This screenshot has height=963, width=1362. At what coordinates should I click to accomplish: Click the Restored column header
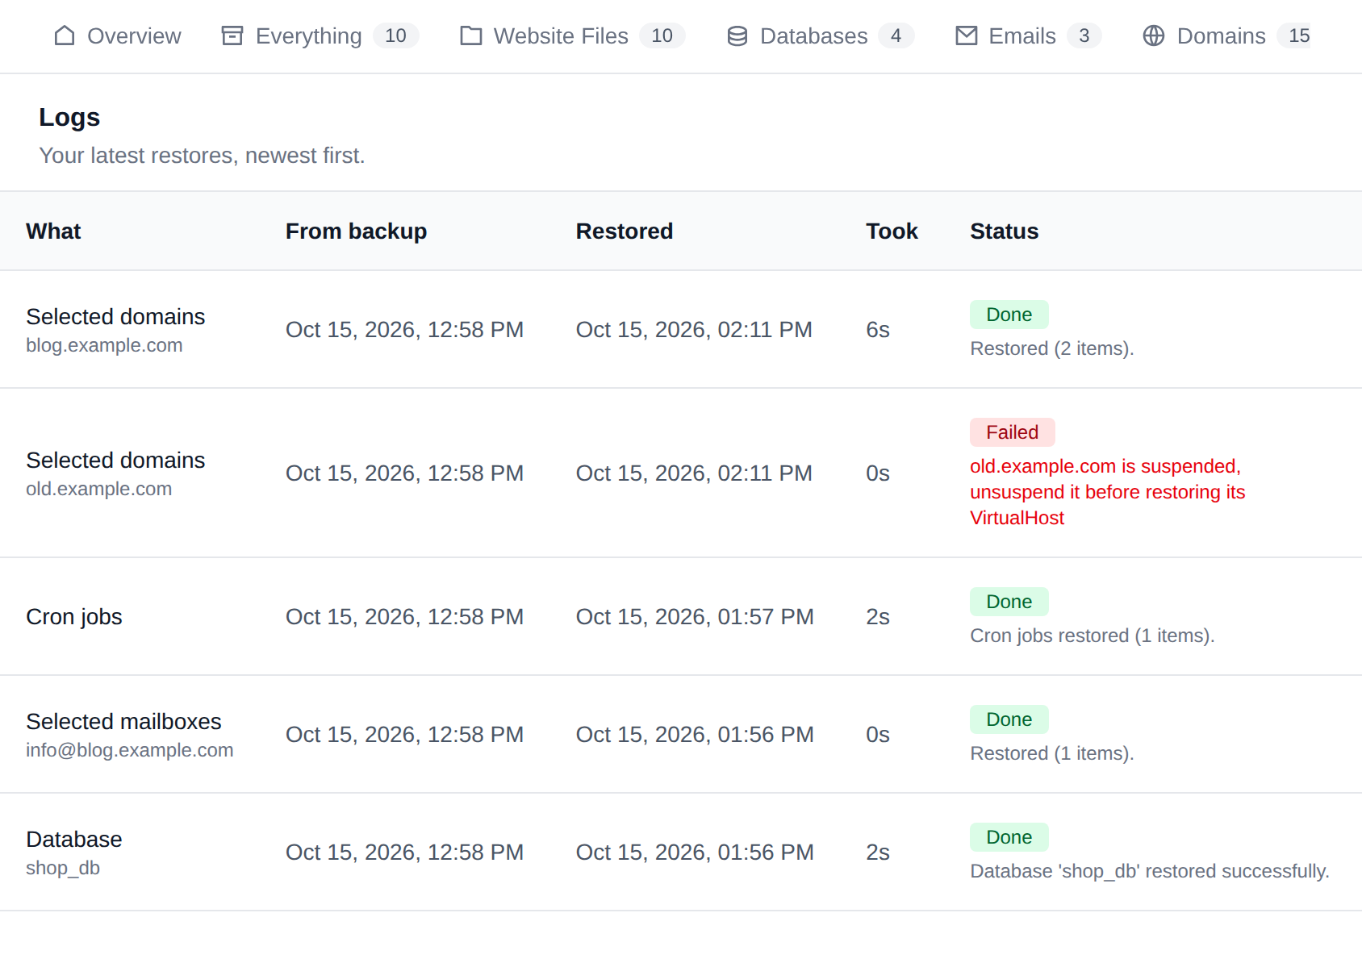625,231
